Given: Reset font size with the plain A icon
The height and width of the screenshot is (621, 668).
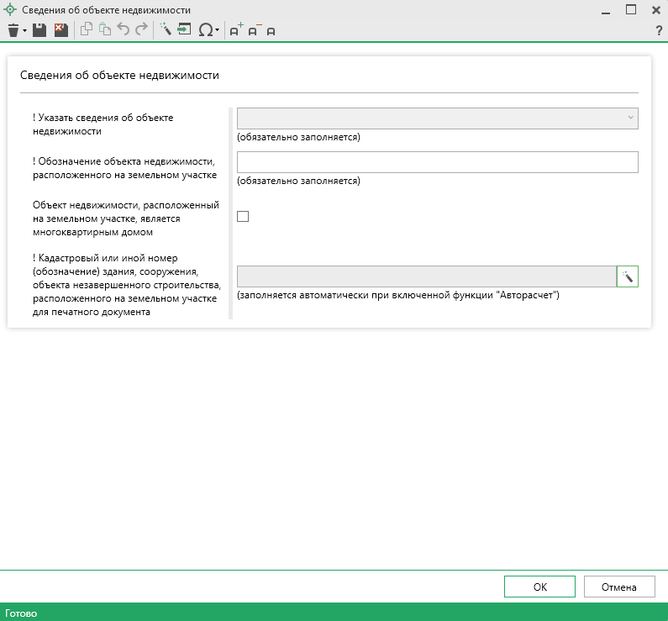Looking at the screenshot, I should tap(271, 31).
